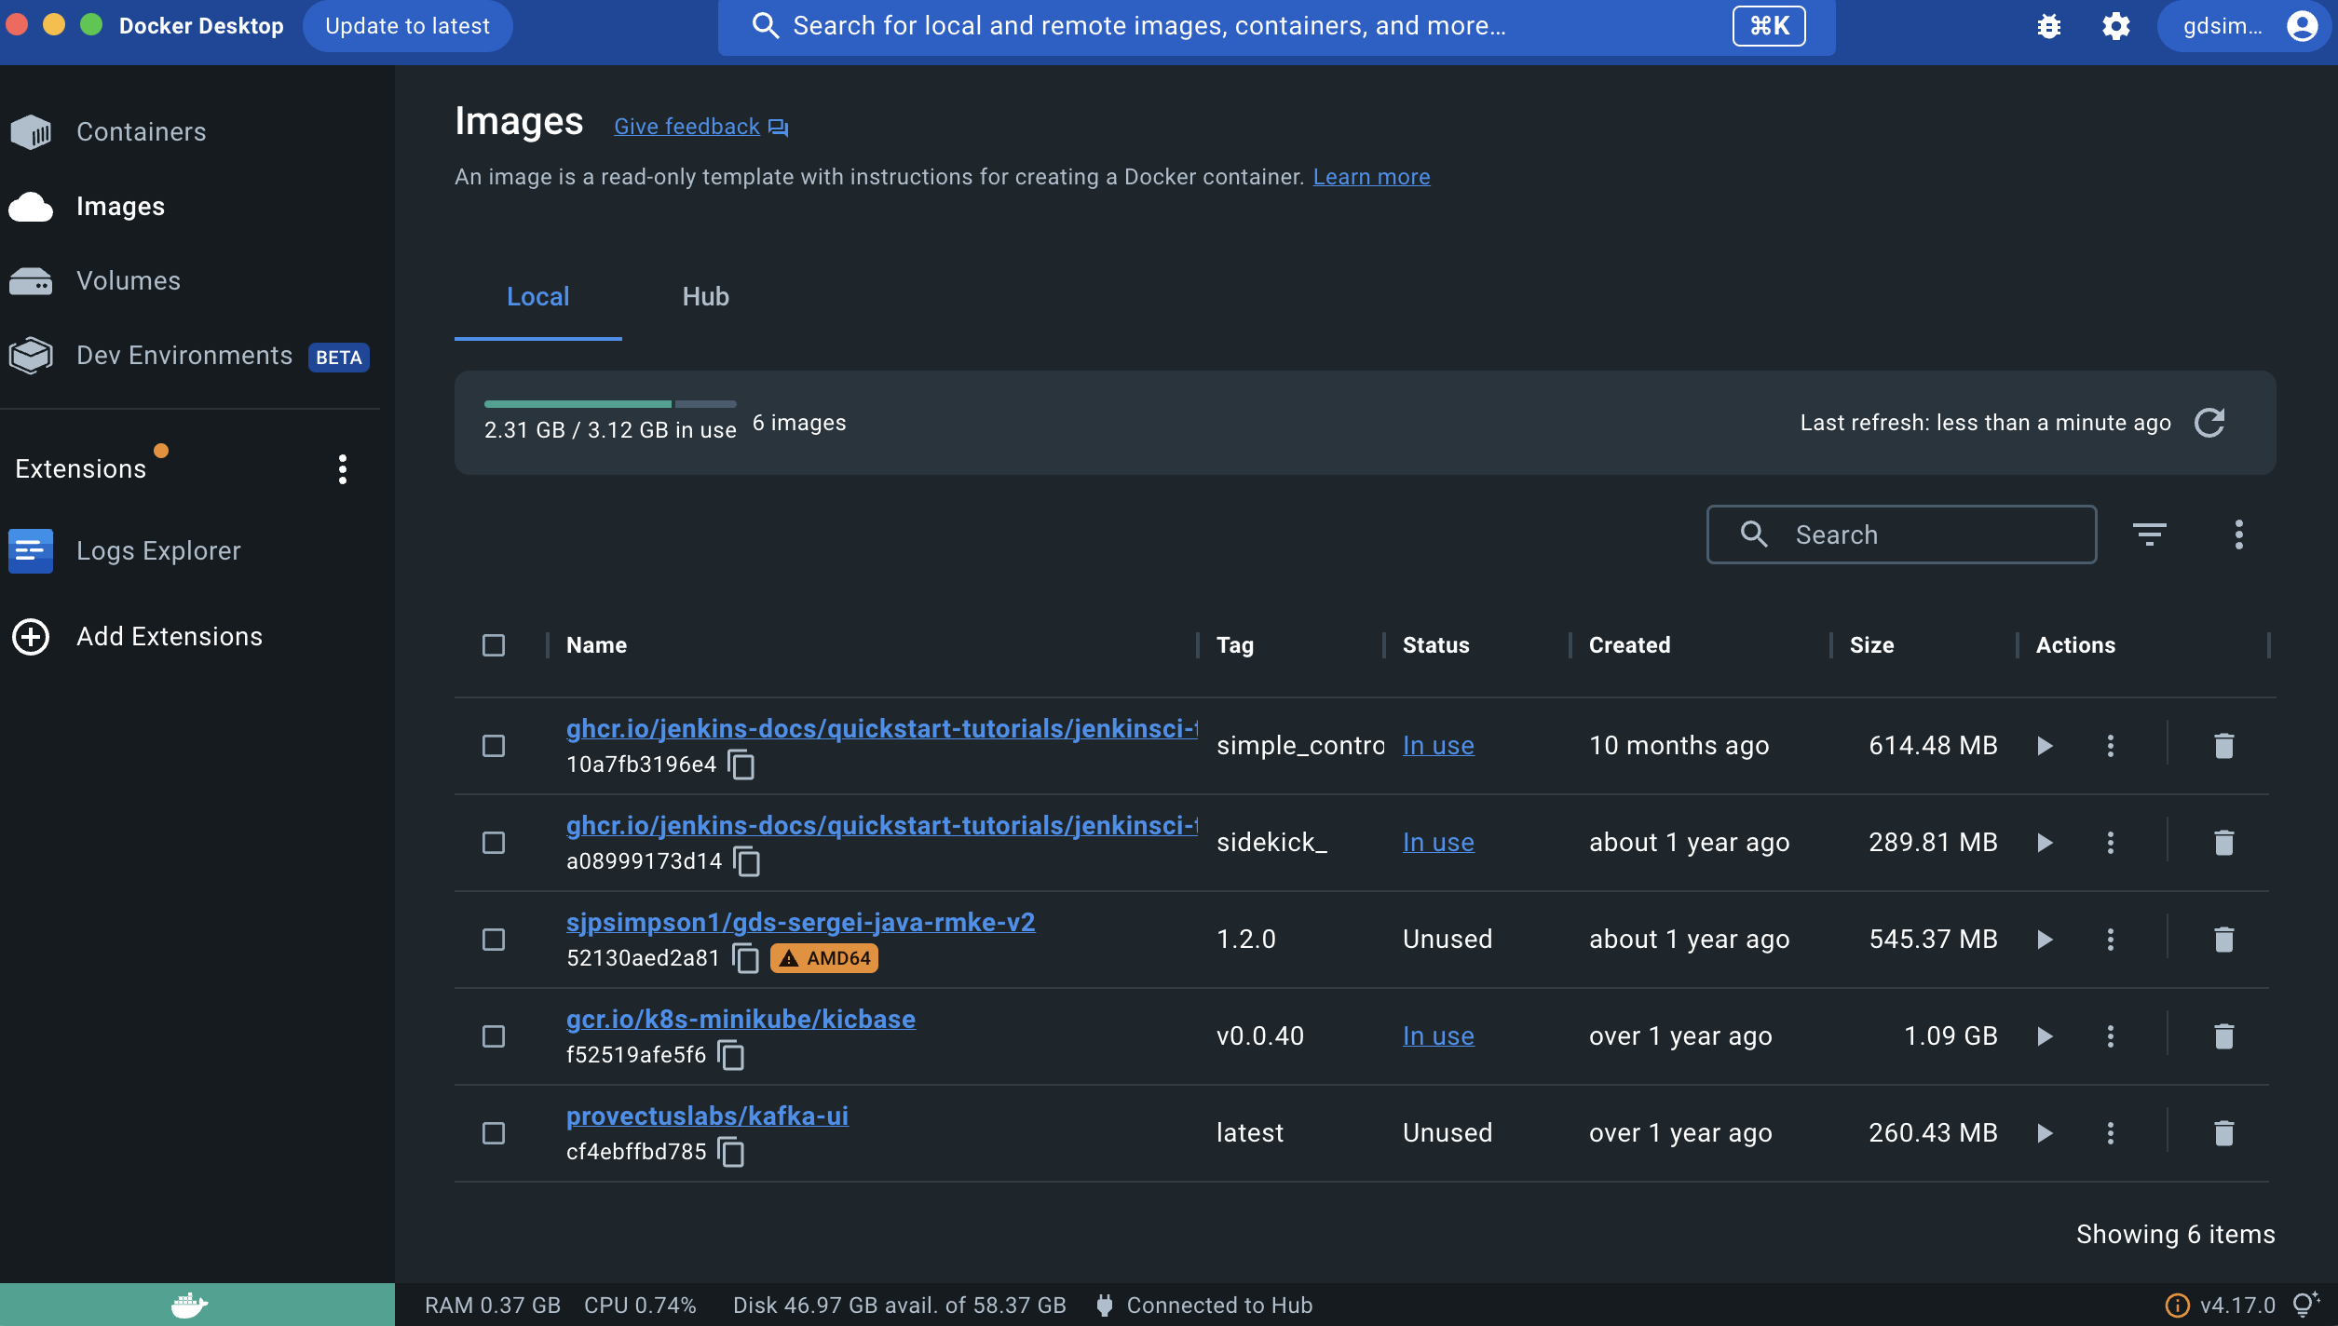Open the troubleshoot bug icon
Screen dimensions: 2338x1326
click(2049, 26)
